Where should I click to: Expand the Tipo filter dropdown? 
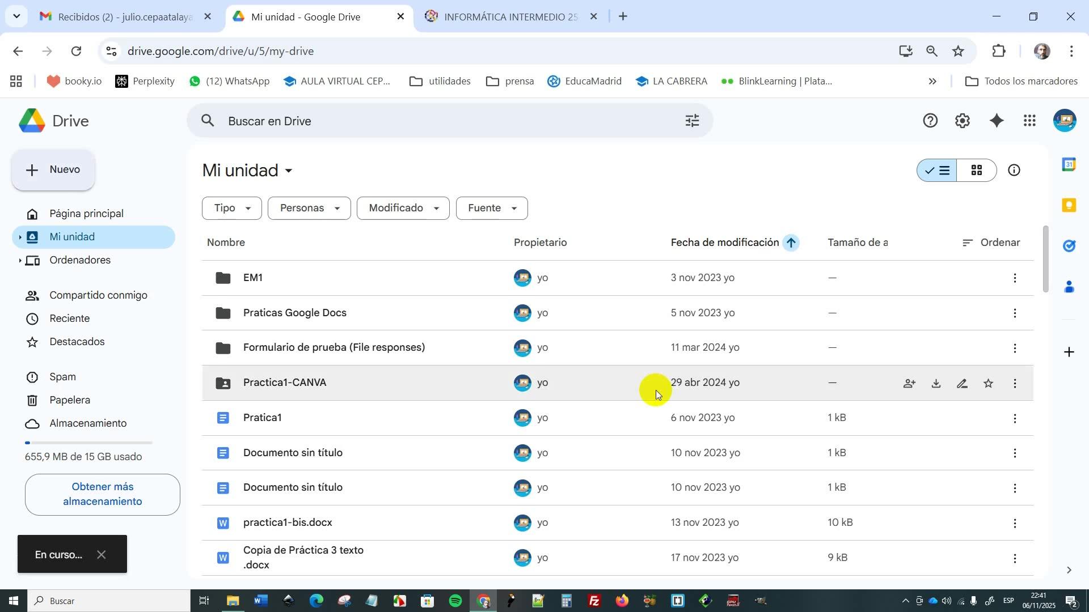pyautogui.click(x=232, y=209)
